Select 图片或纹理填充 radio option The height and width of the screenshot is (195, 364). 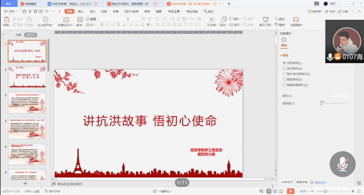[x=284, y=74]
